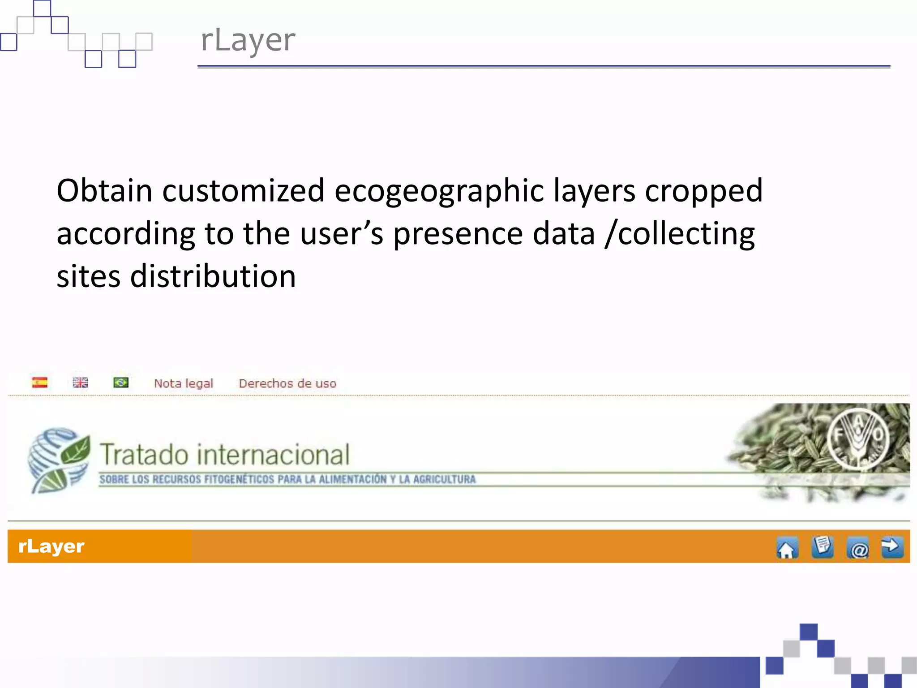Switch language using the Spanish flag
The image size is (917, 688).
[x=40, y=383]
